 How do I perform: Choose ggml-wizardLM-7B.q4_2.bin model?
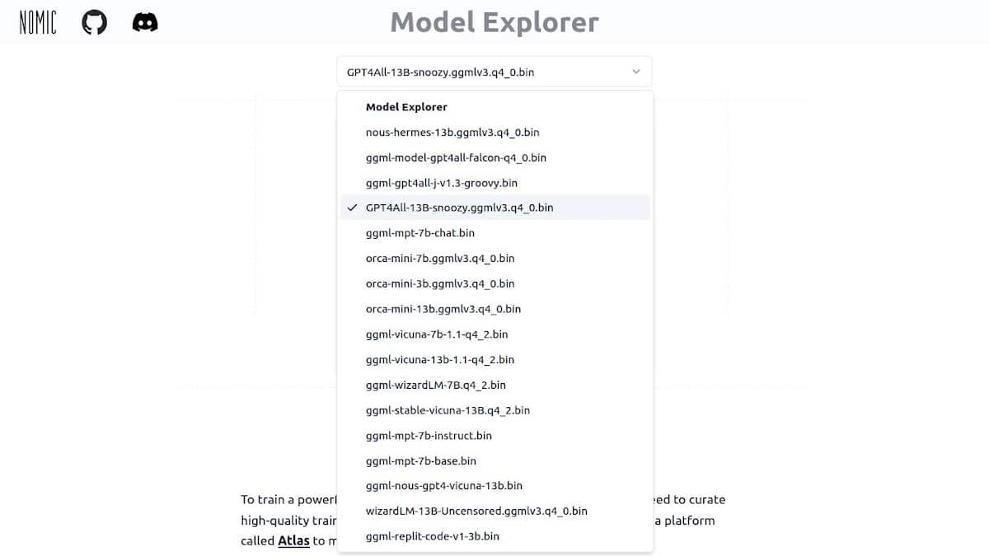(436, 385)
